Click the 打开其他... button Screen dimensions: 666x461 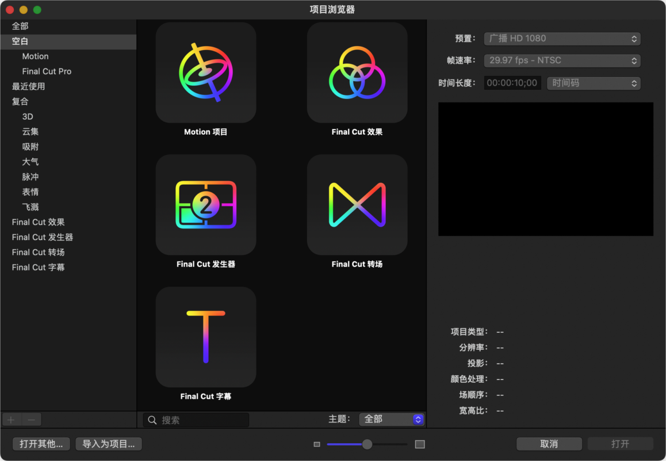41,444
